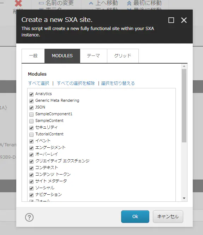The height and width of the screenshot is (235, 203).
Task: Click 上へ移動 move up arrow
Action: (x=91, y=3)
